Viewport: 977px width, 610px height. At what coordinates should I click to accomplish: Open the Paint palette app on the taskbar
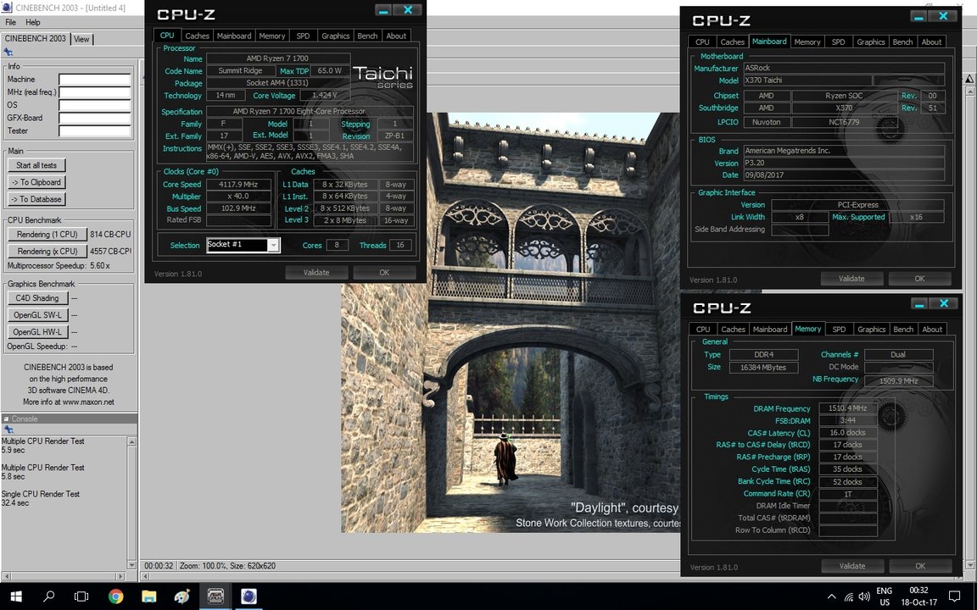(182, 596)
